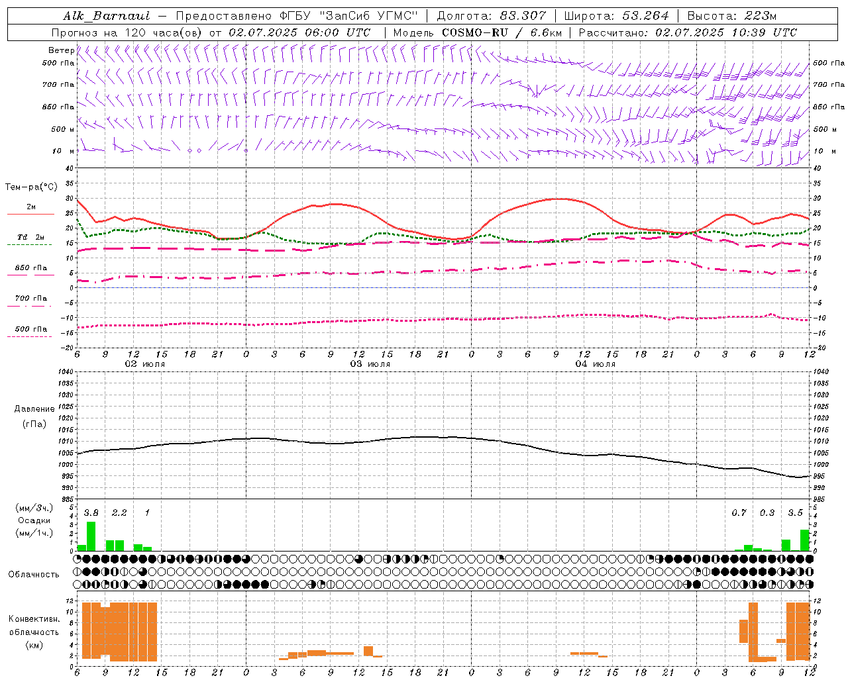The height and width of the screenshot is (678, 848).
Task: Select the "Широта: 53.264" header field
Action: click(x=616, y=16)
